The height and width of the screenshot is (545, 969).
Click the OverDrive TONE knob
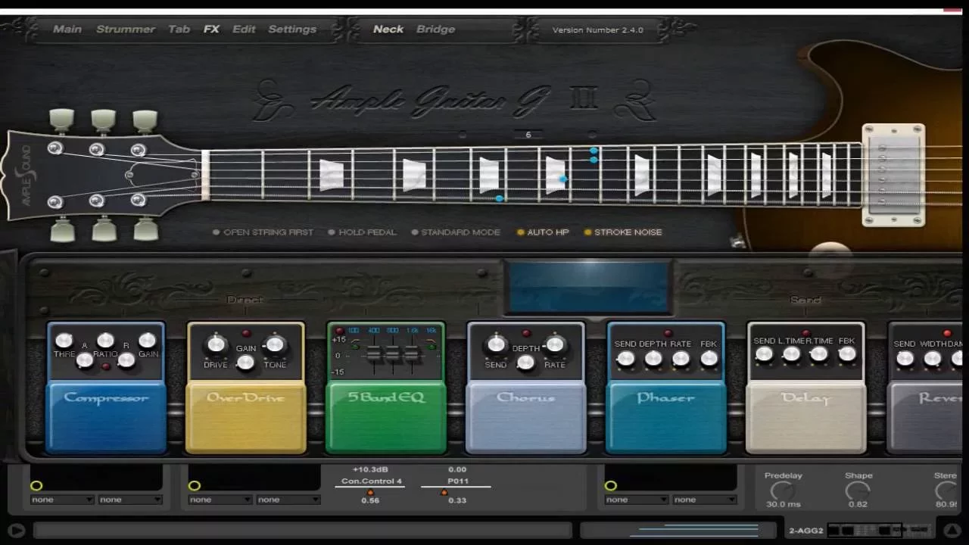[x=275, y=345]
